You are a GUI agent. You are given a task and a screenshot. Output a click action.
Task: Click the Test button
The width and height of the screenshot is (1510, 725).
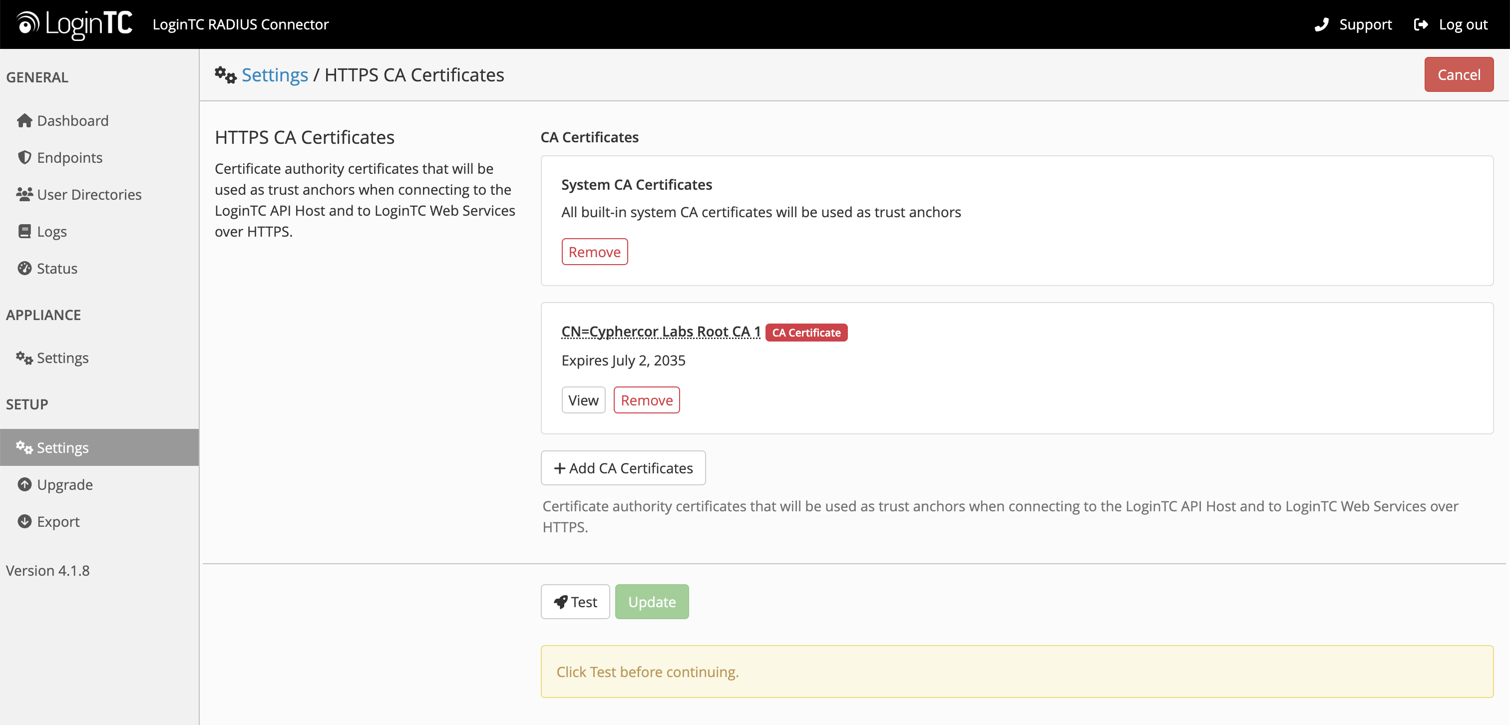point(575,602)
